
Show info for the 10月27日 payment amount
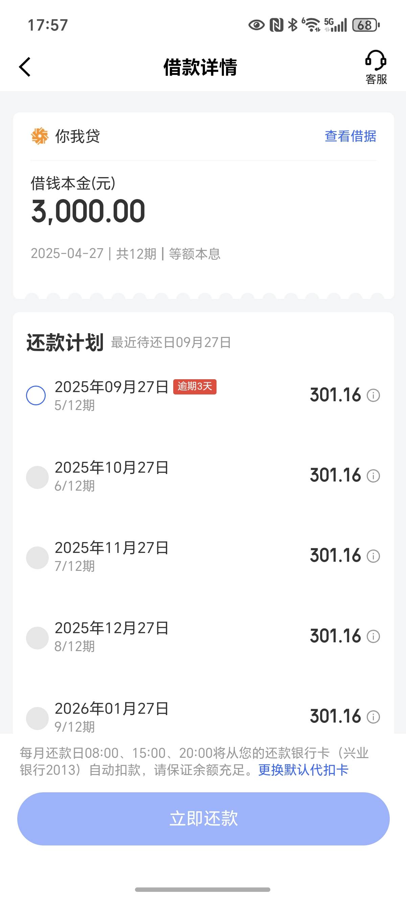click(x=373, y=476)
